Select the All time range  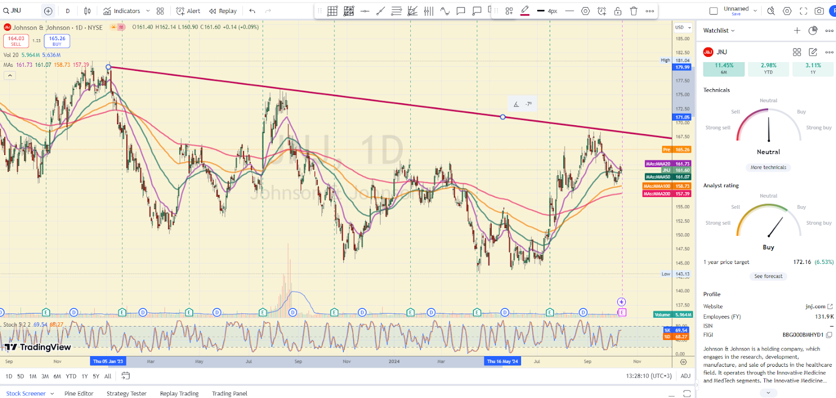108,376
